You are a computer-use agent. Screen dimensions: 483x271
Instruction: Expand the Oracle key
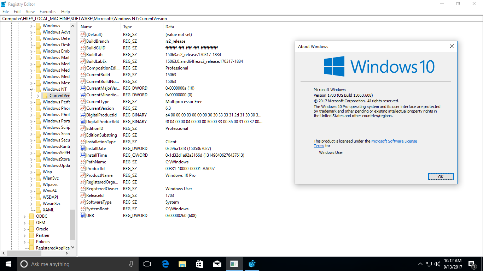point(25,229)
